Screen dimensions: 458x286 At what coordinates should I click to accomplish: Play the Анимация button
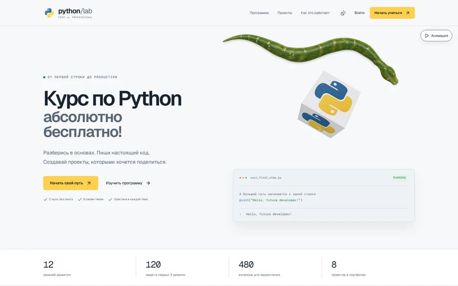[x=436, y=36]
